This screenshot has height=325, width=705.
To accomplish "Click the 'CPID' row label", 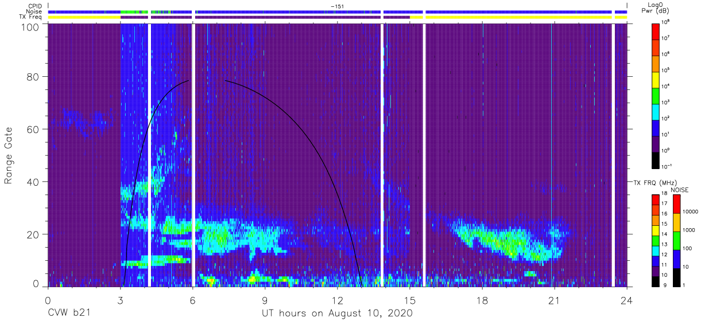I will tap(34, 6).
